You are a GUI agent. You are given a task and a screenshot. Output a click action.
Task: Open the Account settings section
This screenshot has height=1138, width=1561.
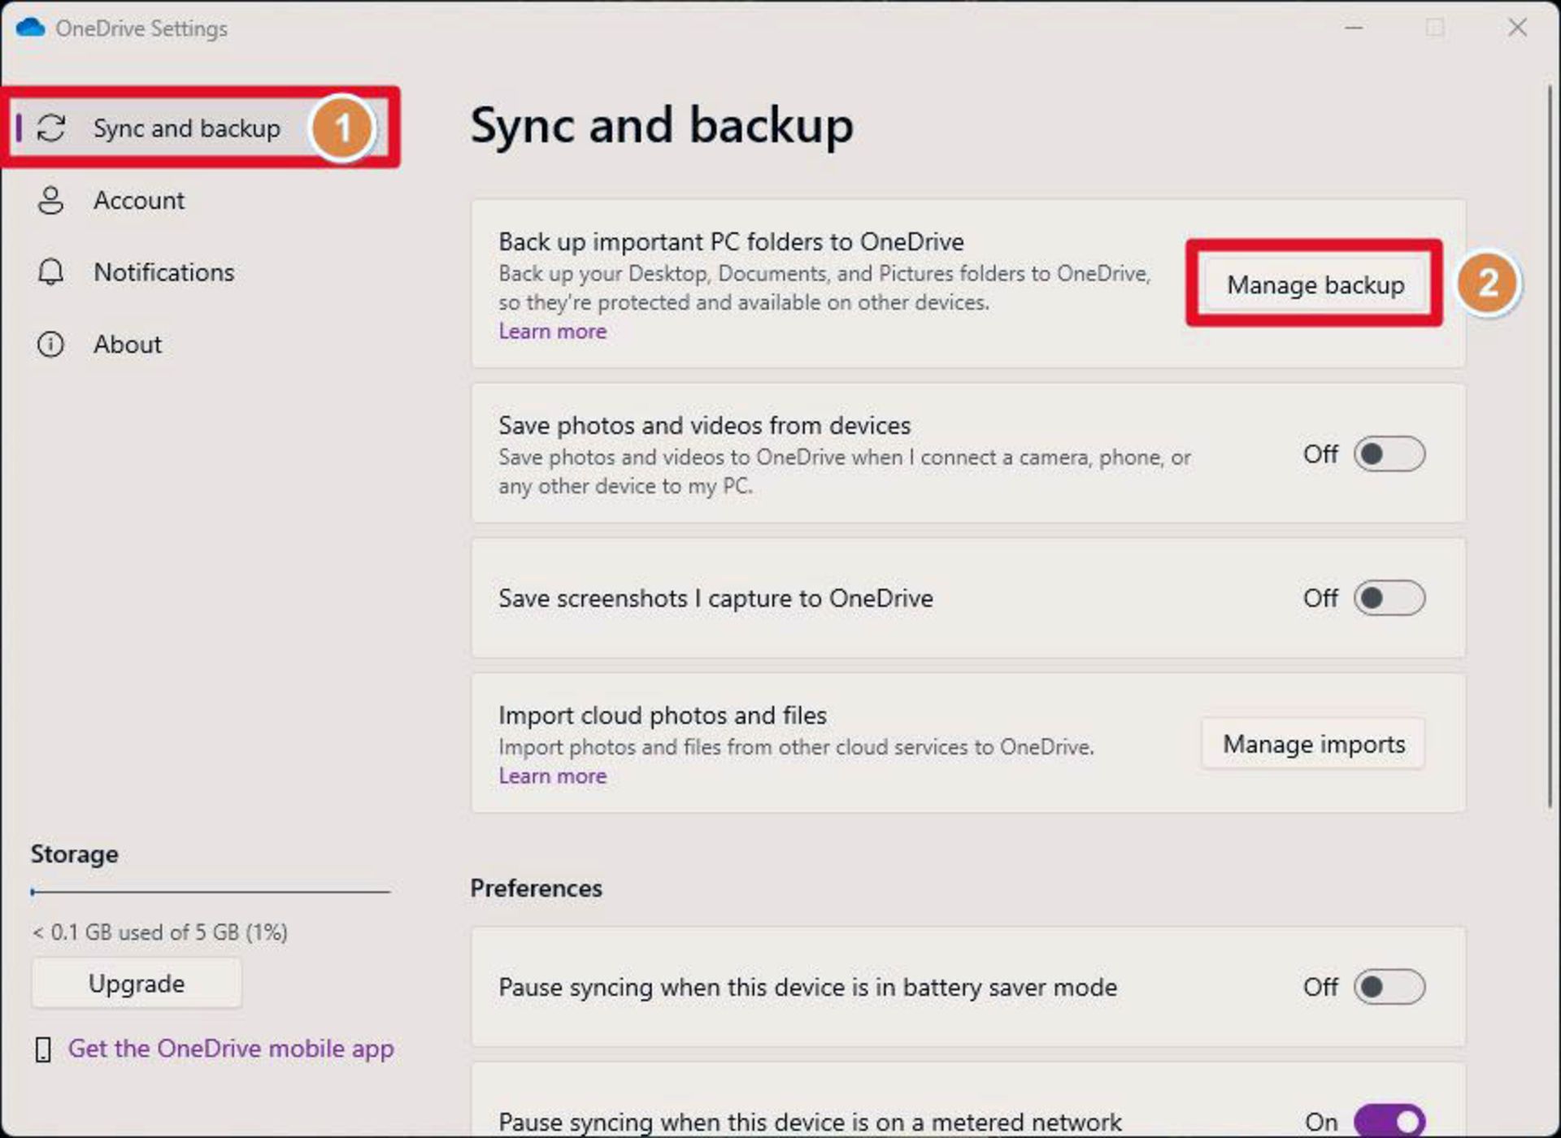point(139,200)
